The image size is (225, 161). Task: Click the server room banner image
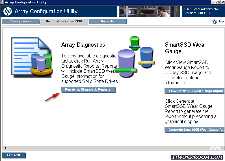149,11
